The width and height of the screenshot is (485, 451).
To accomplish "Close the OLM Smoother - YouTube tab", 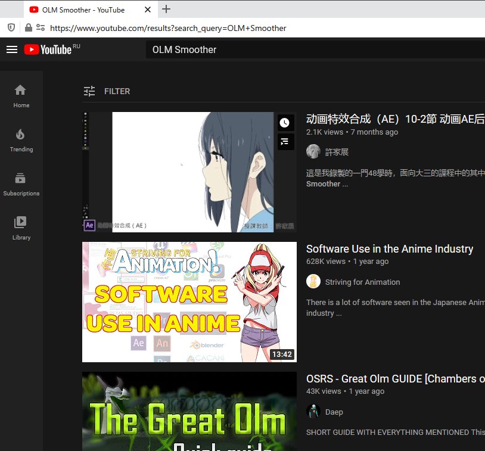I will point(148,10).
